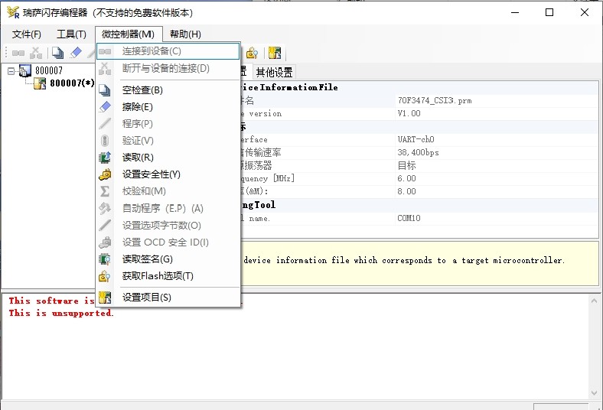Select the 800007 workspace root node
The height and width of the screenshot is (410, 603).
coord(49,70)
